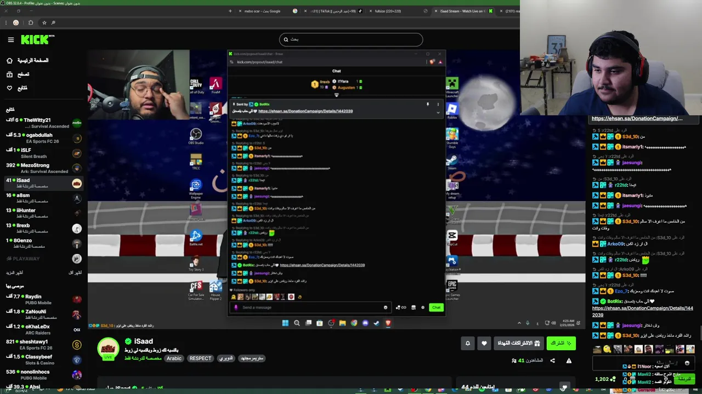Image resolution: width=702 pixels, height=394 pixels.
Task: Collapse pinned message chevron in popout chat
Action: [x=438, y=112]
